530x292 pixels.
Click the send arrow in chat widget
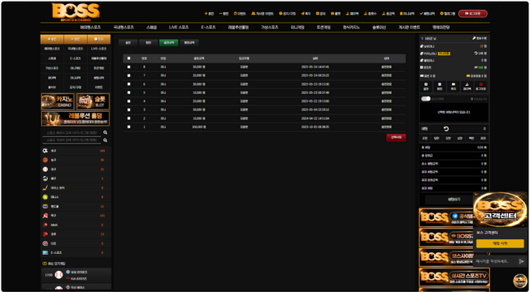521,261
